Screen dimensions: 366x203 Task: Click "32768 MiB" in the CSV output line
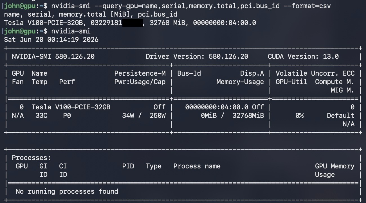pos(167,22)
